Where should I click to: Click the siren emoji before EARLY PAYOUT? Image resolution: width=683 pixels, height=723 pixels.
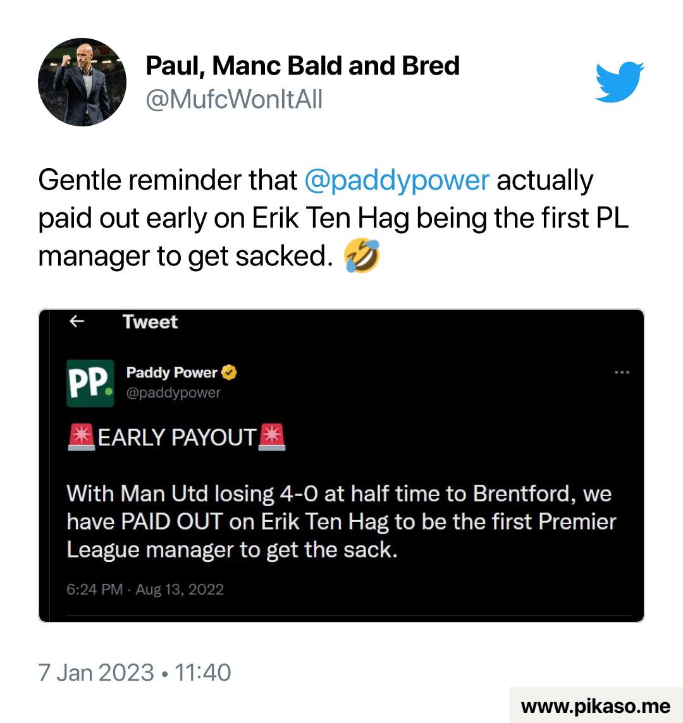(x=81, y=437)
